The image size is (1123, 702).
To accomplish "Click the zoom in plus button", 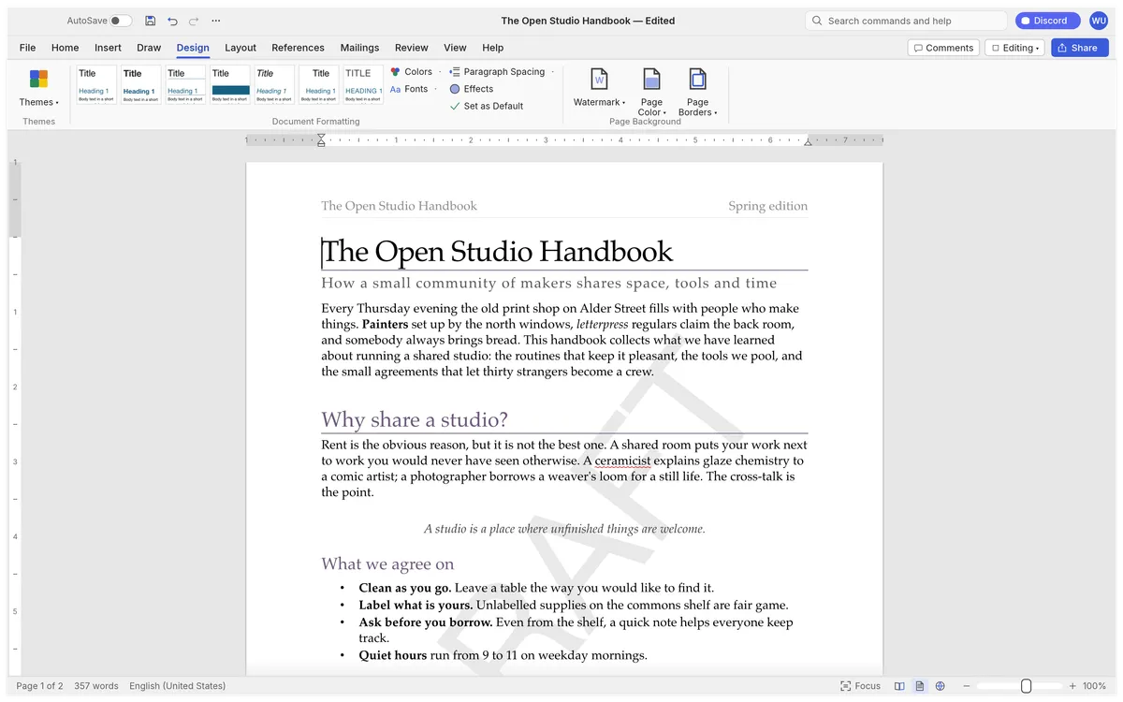I will tap(1072, 686).
